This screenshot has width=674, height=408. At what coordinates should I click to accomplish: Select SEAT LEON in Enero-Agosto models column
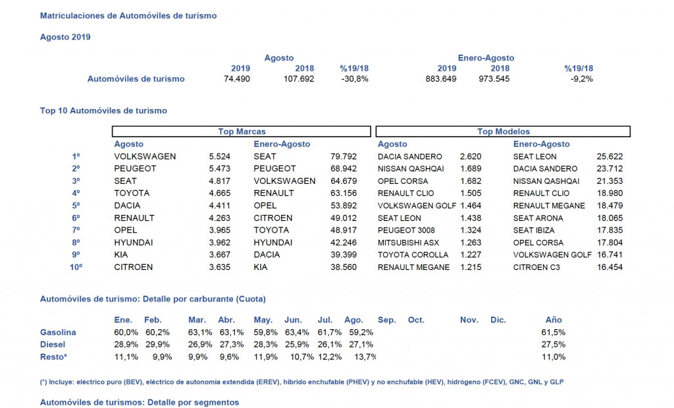click(x=534, y=156)
